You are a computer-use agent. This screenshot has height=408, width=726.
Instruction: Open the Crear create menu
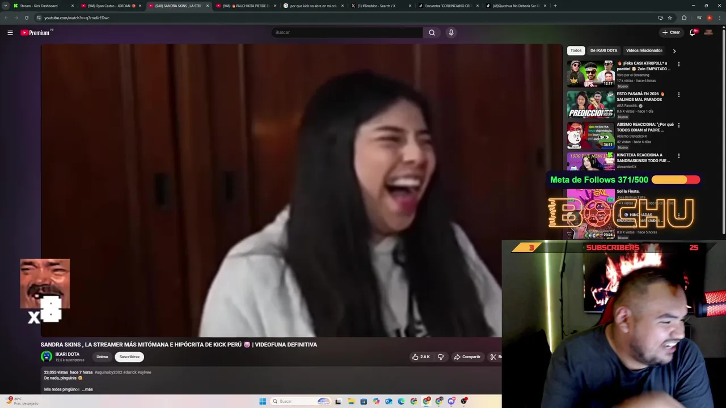click(x=670, y=32)
